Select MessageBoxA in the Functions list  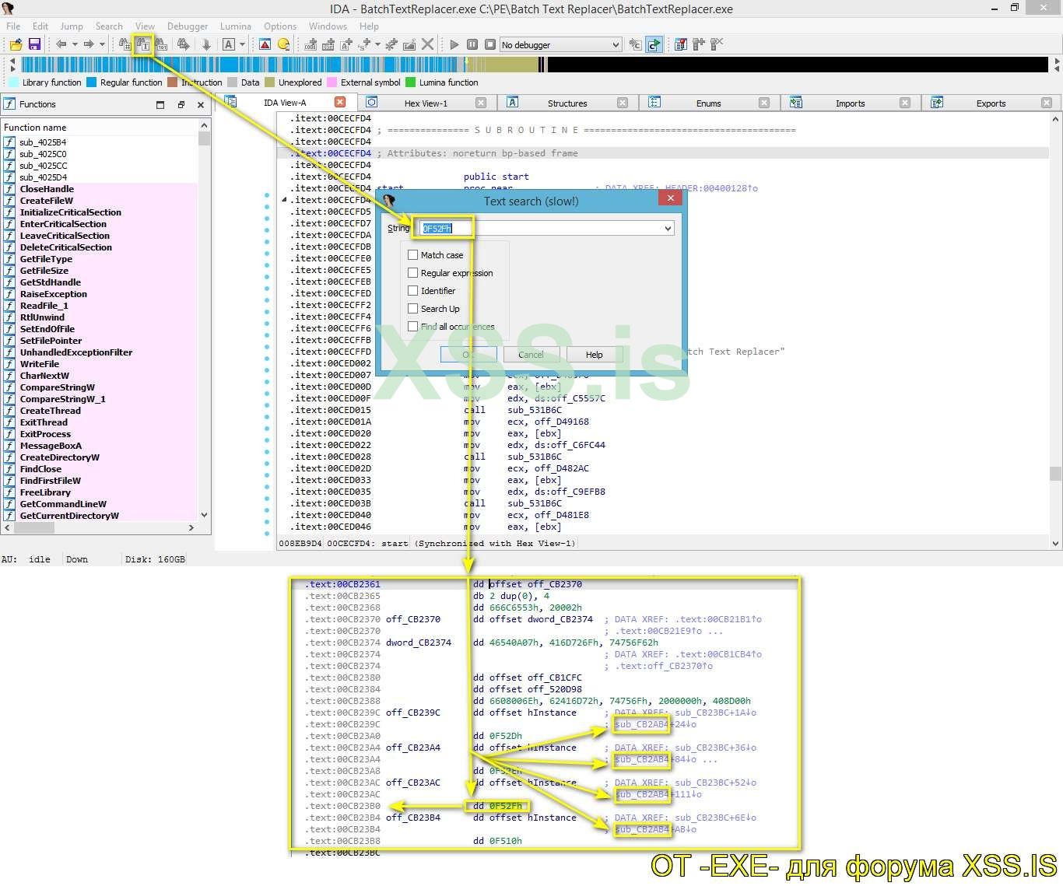[51, 446]
